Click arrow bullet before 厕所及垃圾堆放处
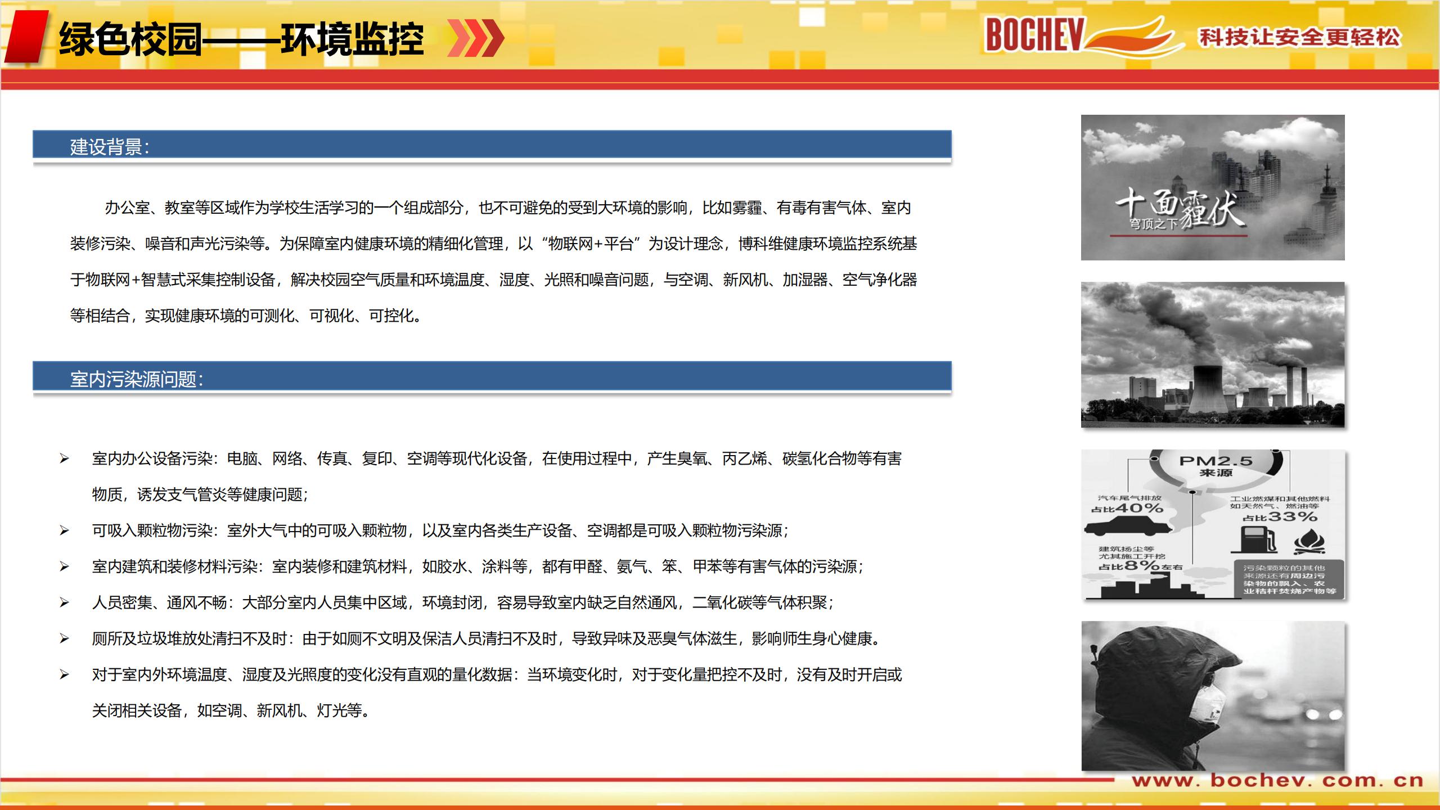 (x=64, y=639)
